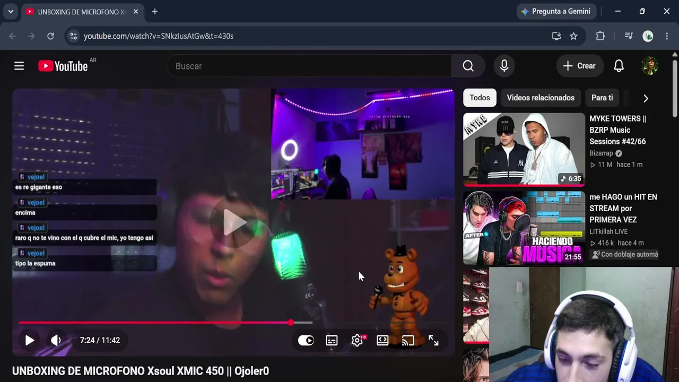This screenshot has height=382, width=679.
Task: Click the '416 k hace 4 m' stats text
Action: 616,244
